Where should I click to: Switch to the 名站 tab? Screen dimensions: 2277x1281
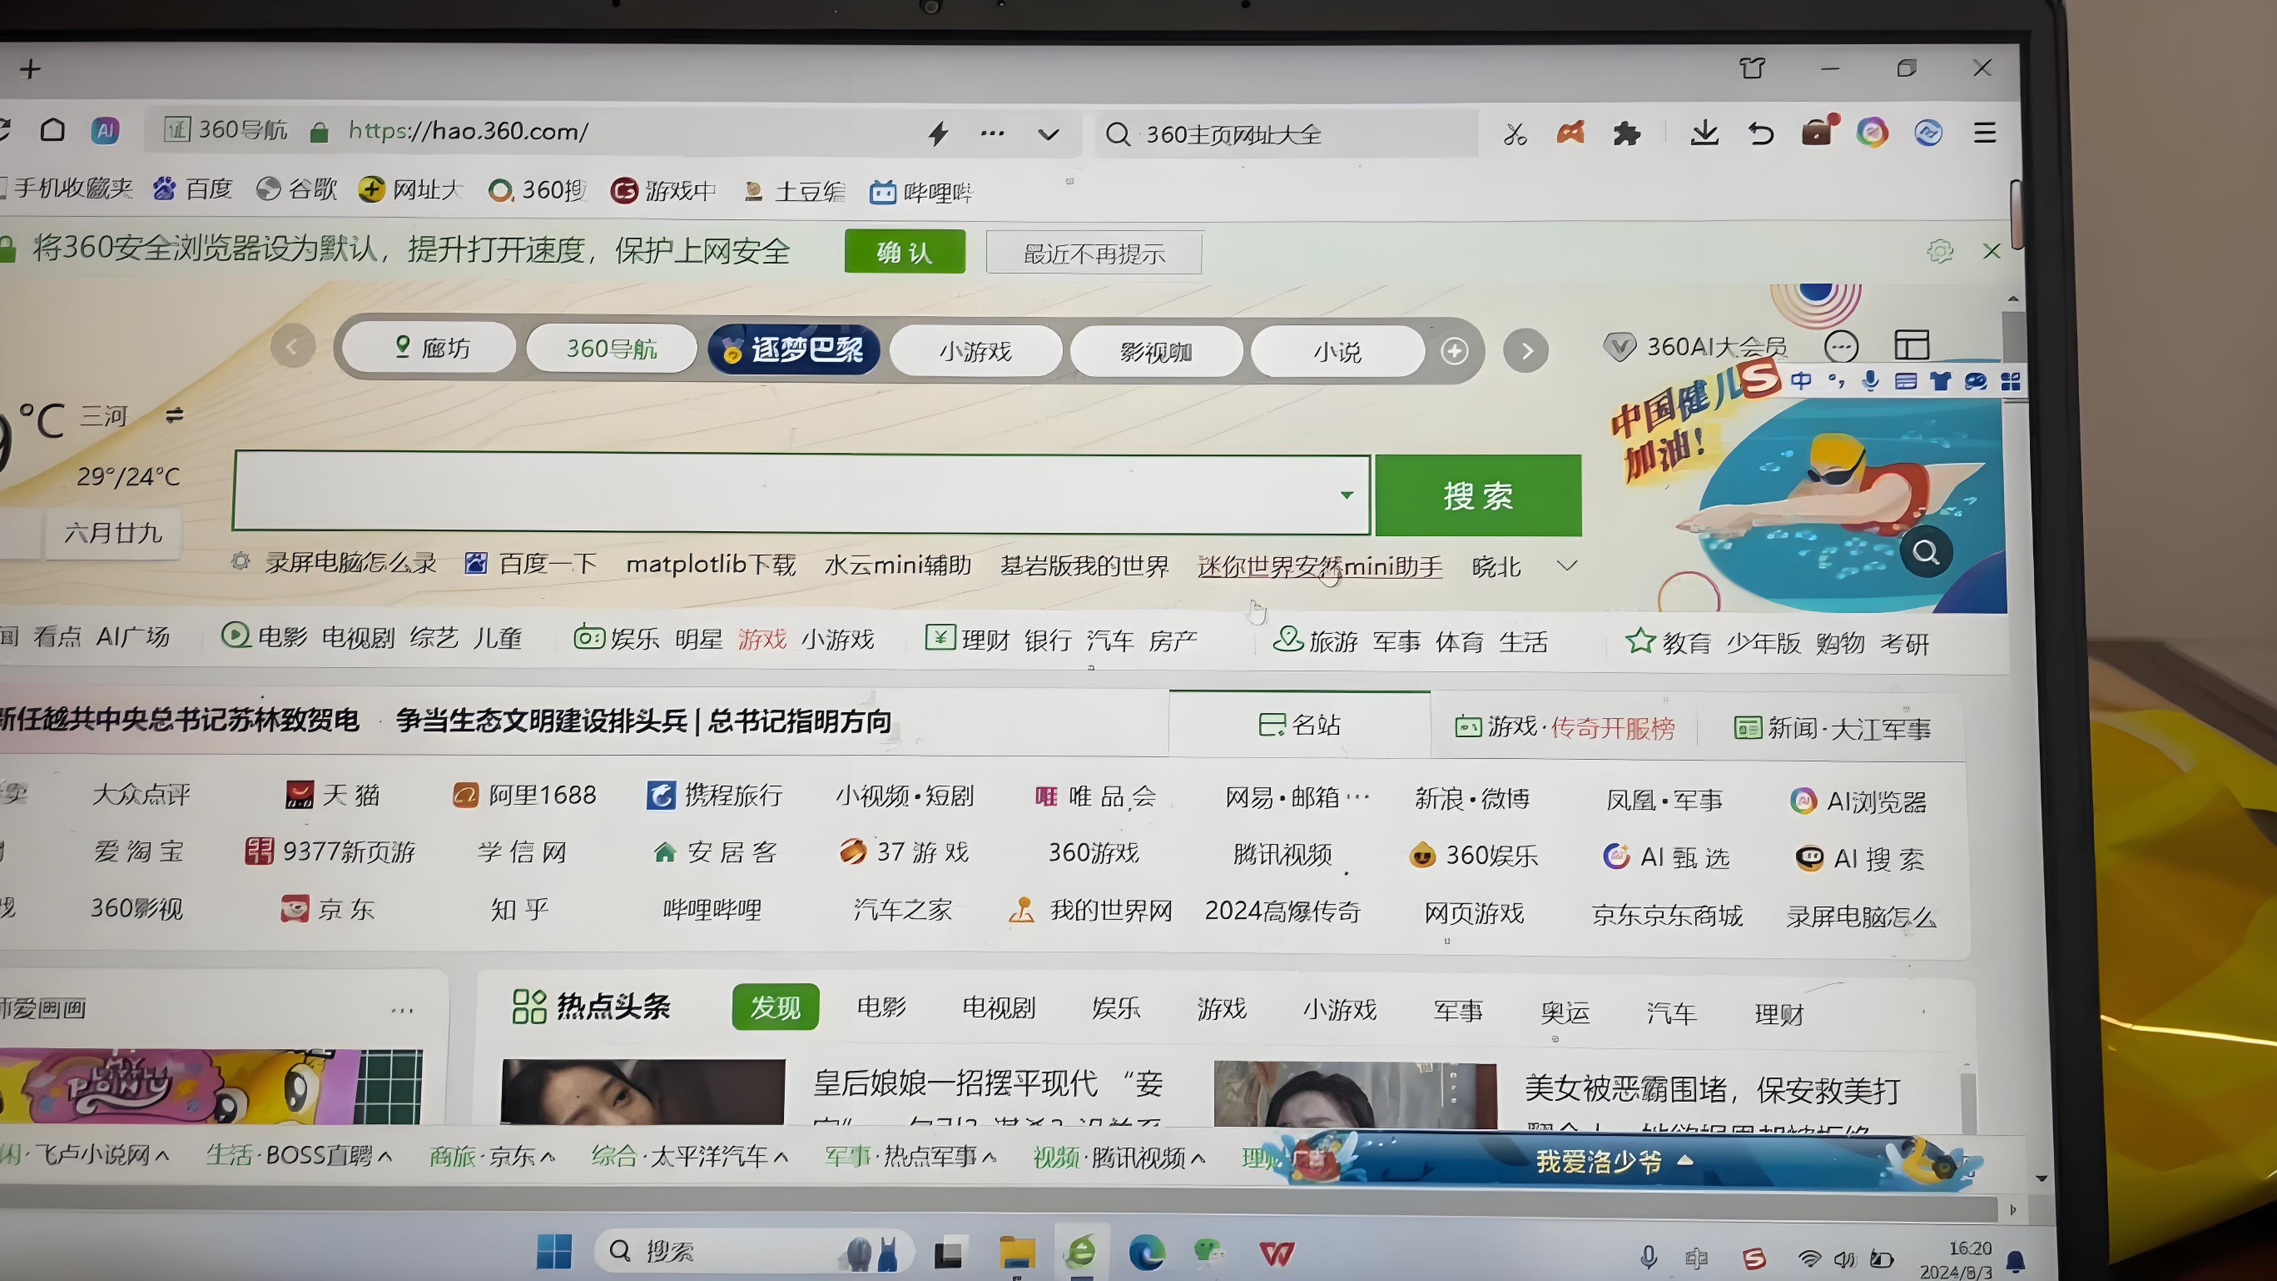[x=1300, y=724]
